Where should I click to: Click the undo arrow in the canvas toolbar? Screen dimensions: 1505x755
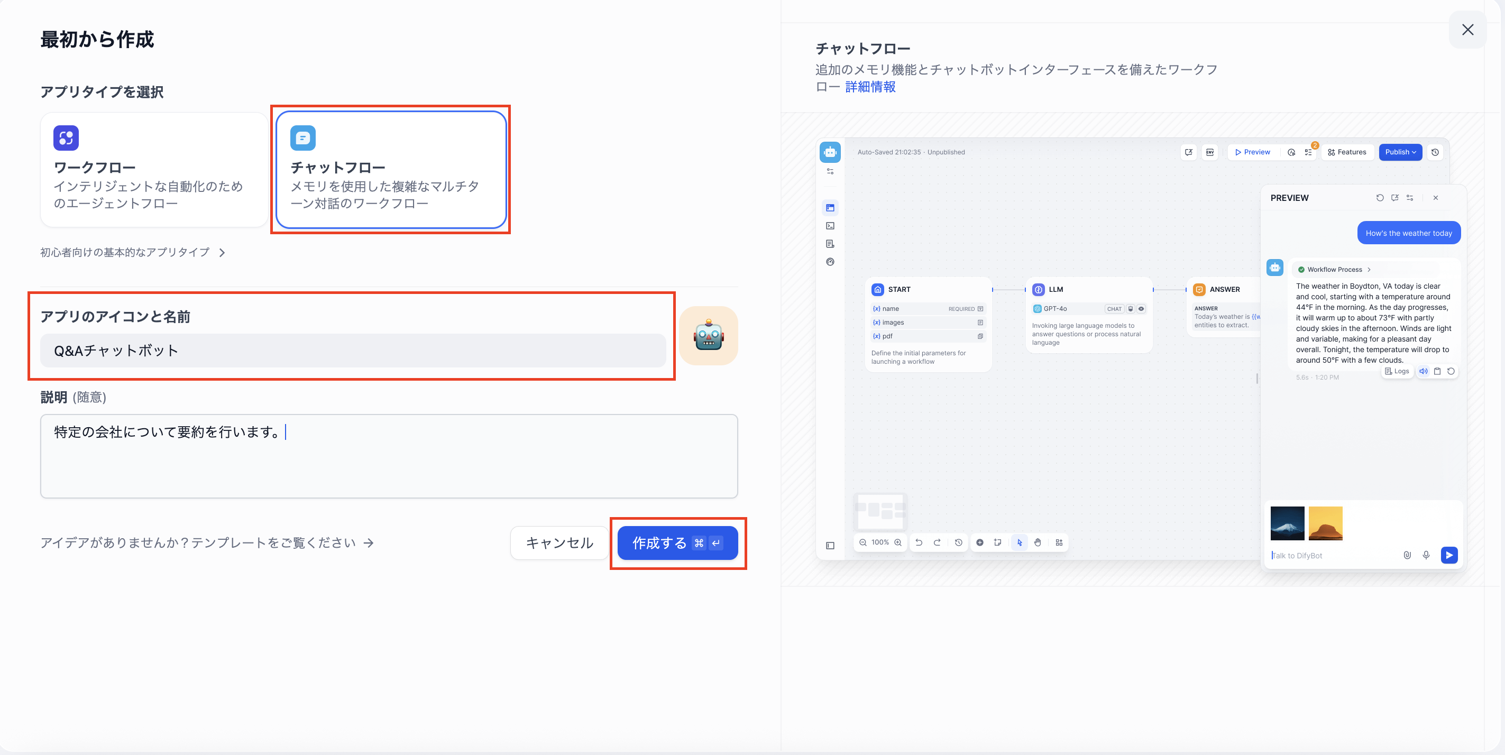tap(919, 542)
